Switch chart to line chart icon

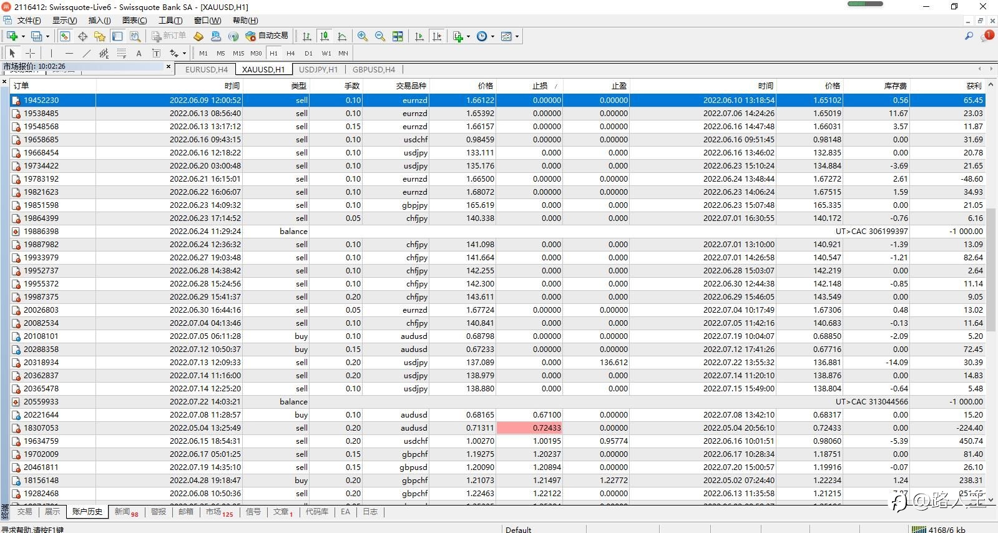(x=342, y=36)
